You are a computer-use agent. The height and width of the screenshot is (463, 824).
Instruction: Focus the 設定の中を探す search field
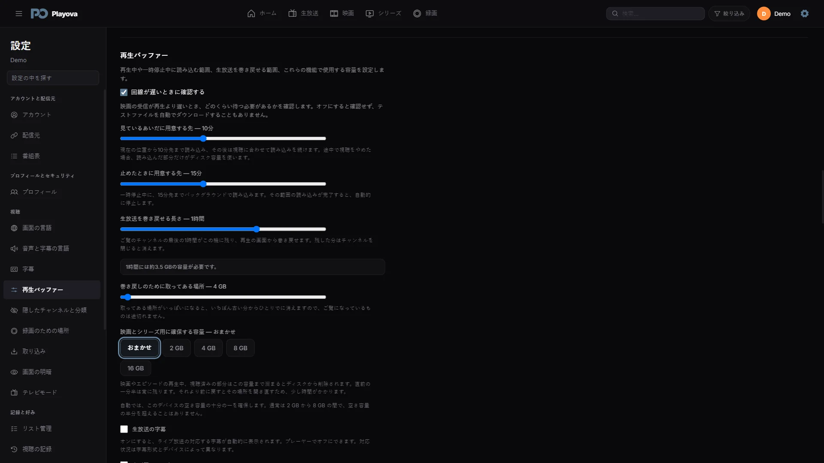(53, 78)
